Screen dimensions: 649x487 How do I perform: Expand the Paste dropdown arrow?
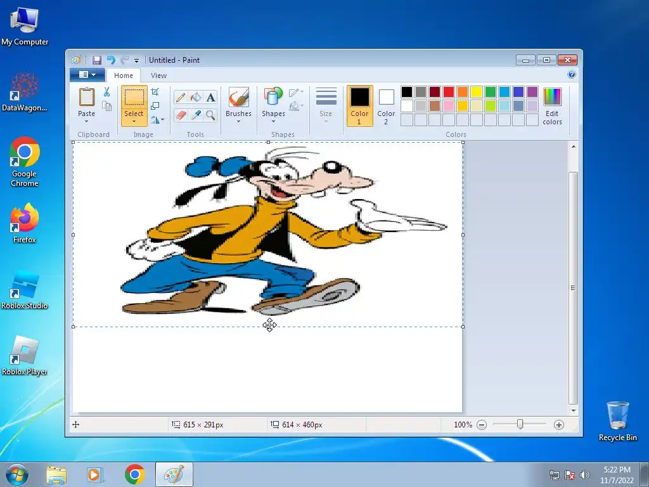click(x=86, y=122)
